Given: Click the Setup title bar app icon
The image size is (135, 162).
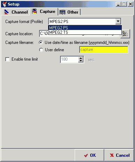Looking at the screenshot, I should 5,4.
